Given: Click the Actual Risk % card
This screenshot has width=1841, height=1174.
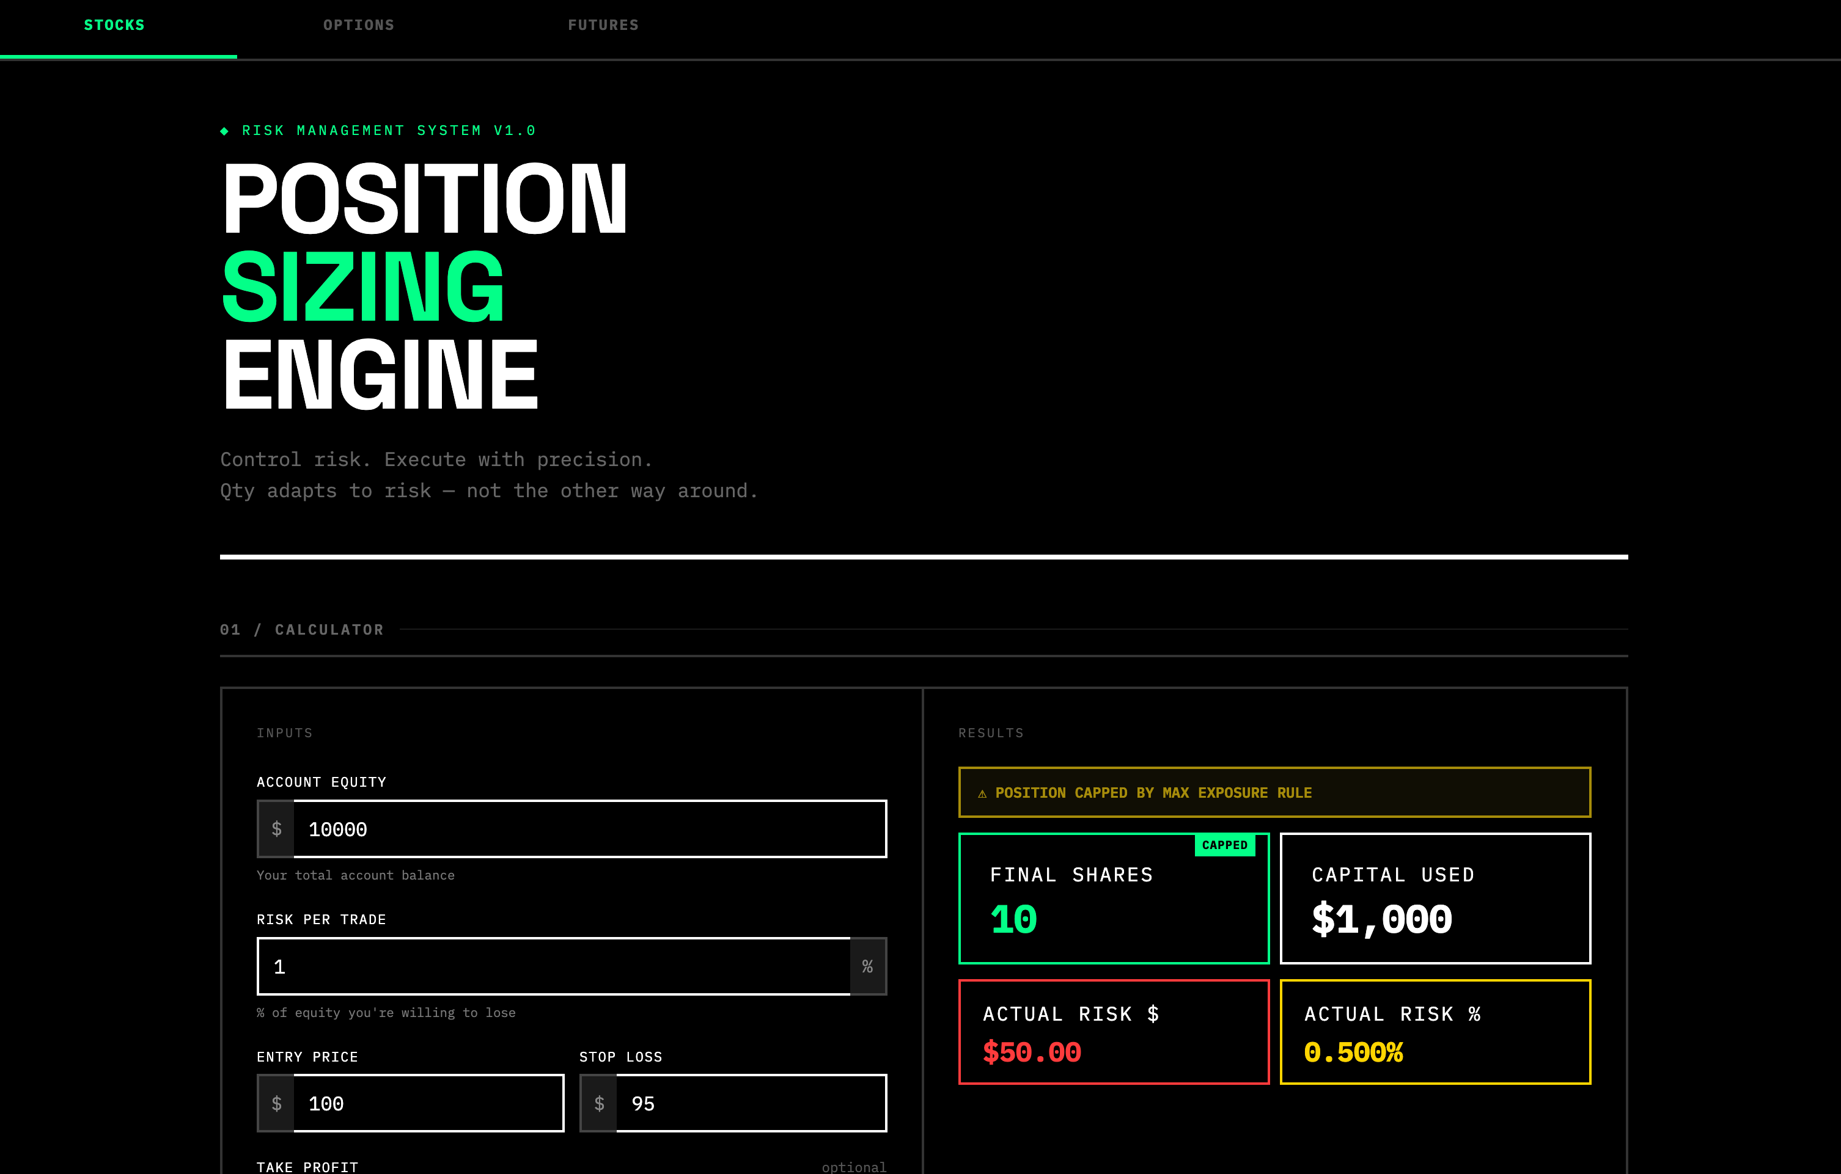Looking at the screenshot, I should (1435, 1031).
